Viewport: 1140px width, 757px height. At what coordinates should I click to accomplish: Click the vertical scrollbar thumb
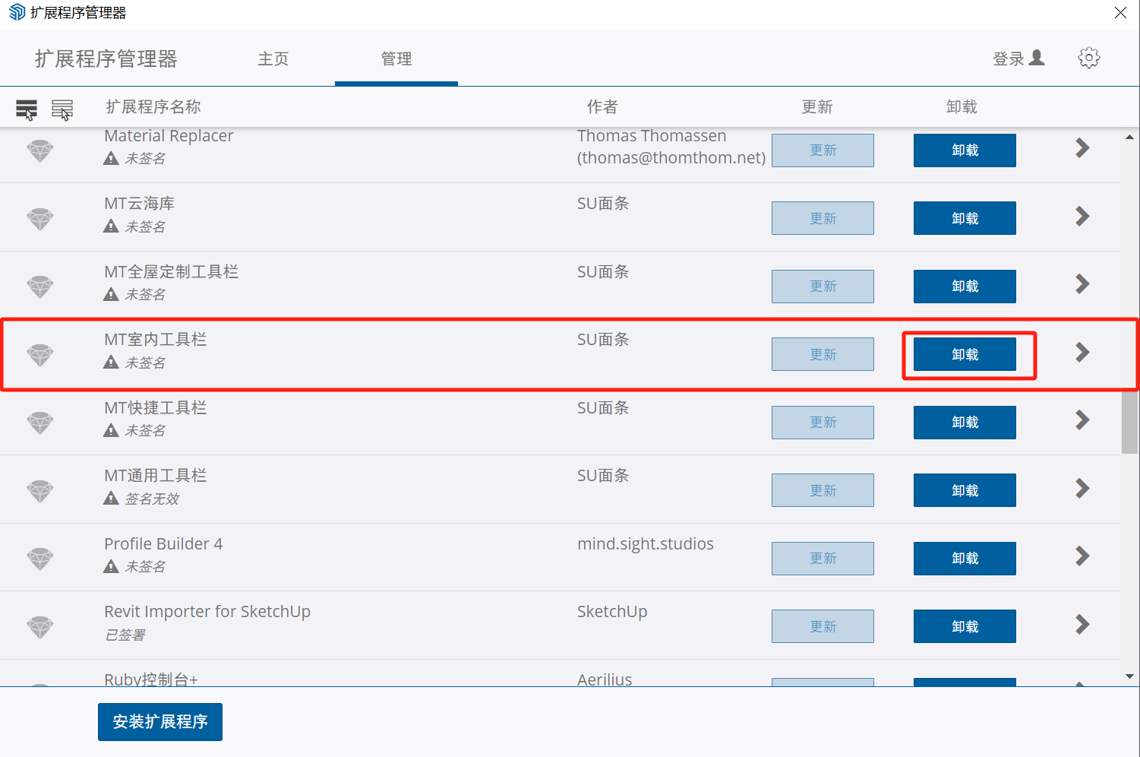[1129, 422]
